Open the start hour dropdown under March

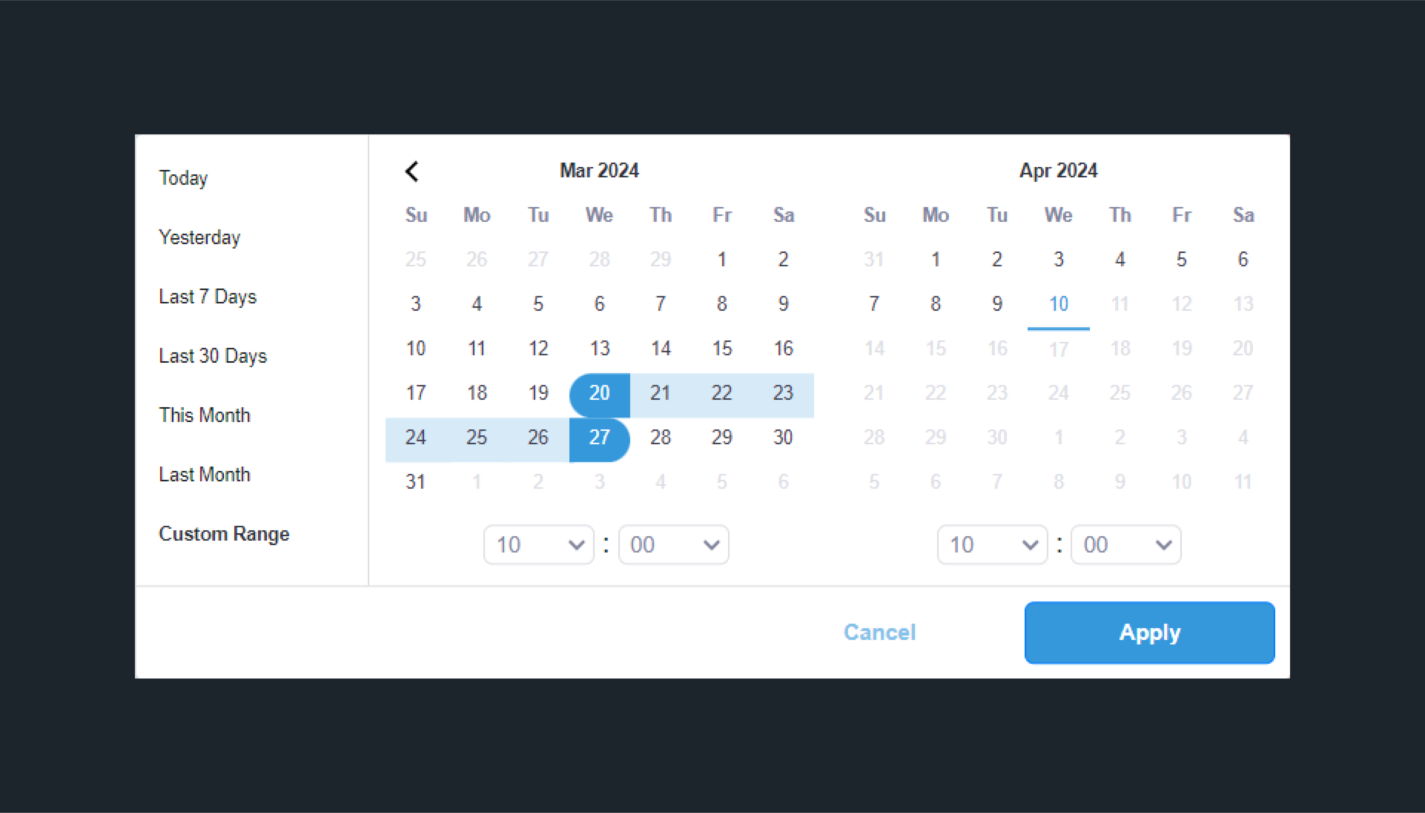[x=539, y=544]
